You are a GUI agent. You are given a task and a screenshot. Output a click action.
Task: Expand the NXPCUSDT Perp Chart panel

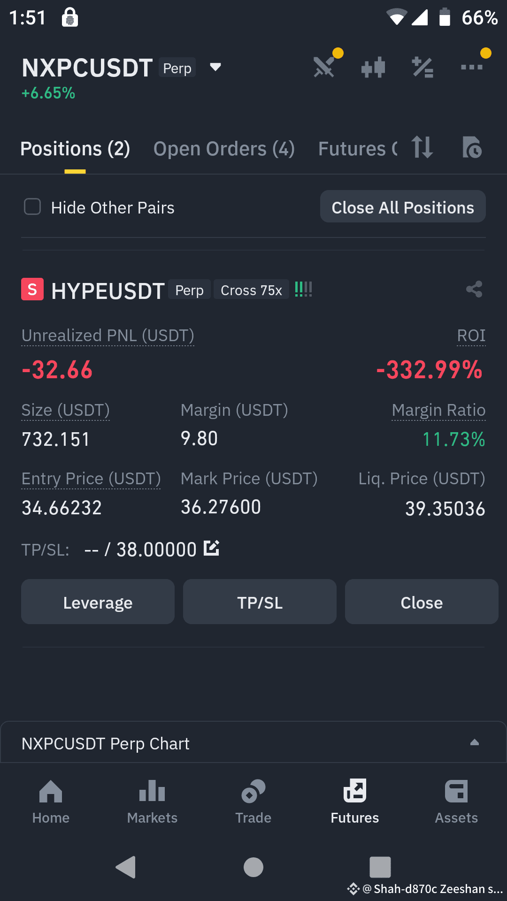pos(475,742)
